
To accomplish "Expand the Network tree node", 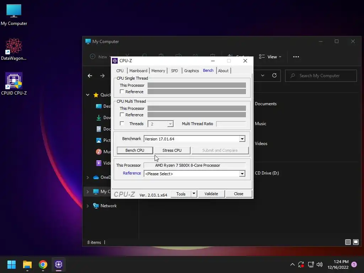I will click(x=87, y=206).
